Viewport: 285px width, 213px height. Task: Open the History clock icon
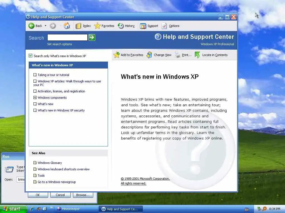pyautogui.click(x=121, y=26)
